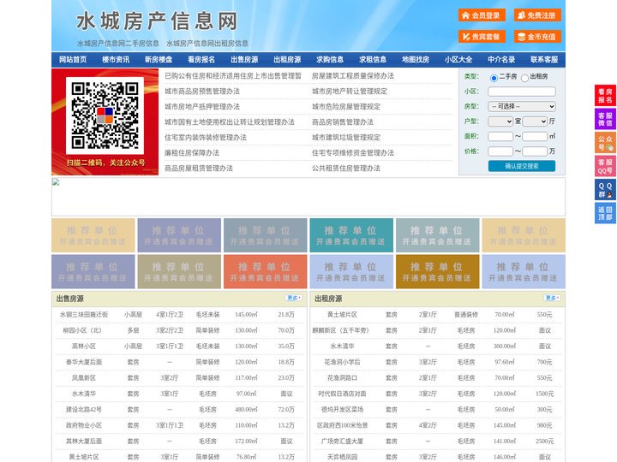Open the 金币充值 coin recharge button
The height and width of the screenshot is (462, 617).
tap(537, 37)
